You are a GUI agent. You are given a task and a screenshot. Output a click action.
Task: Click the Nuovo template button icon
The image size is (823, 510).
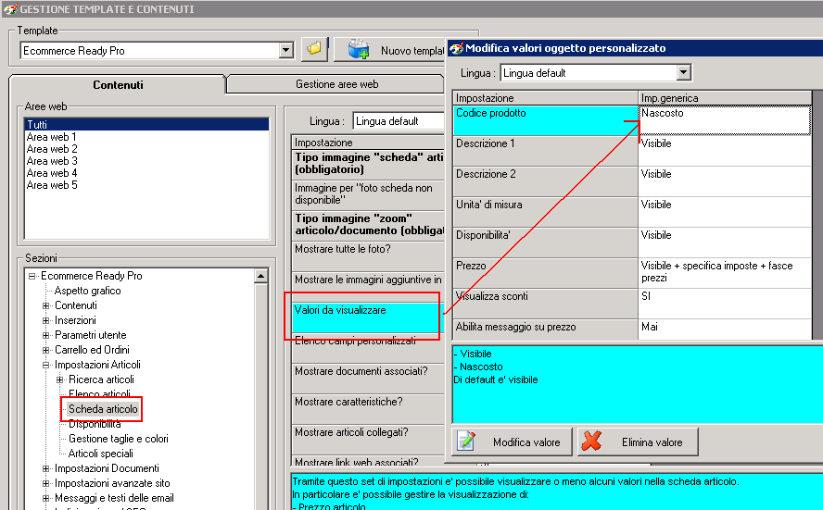click(359, 50)
